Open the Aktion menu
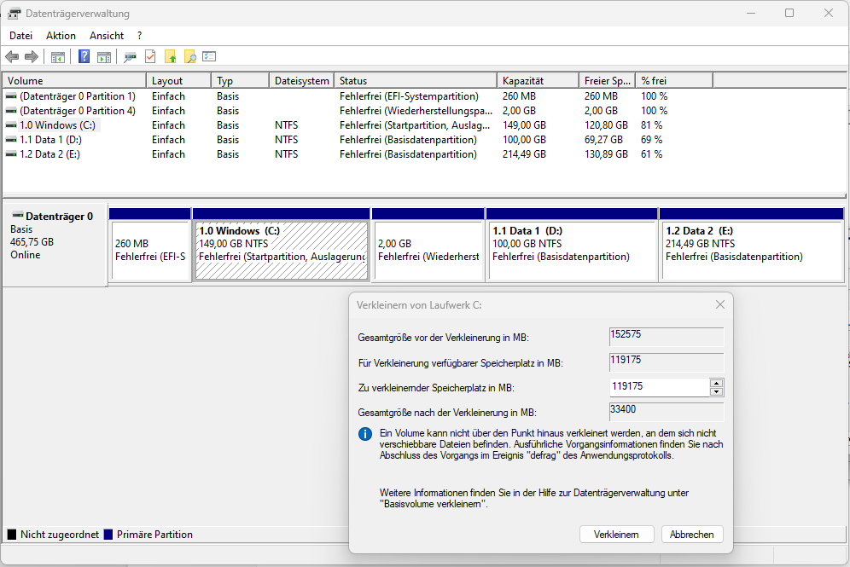This screenshot has height=567, width=850. (x=60, y=35)
